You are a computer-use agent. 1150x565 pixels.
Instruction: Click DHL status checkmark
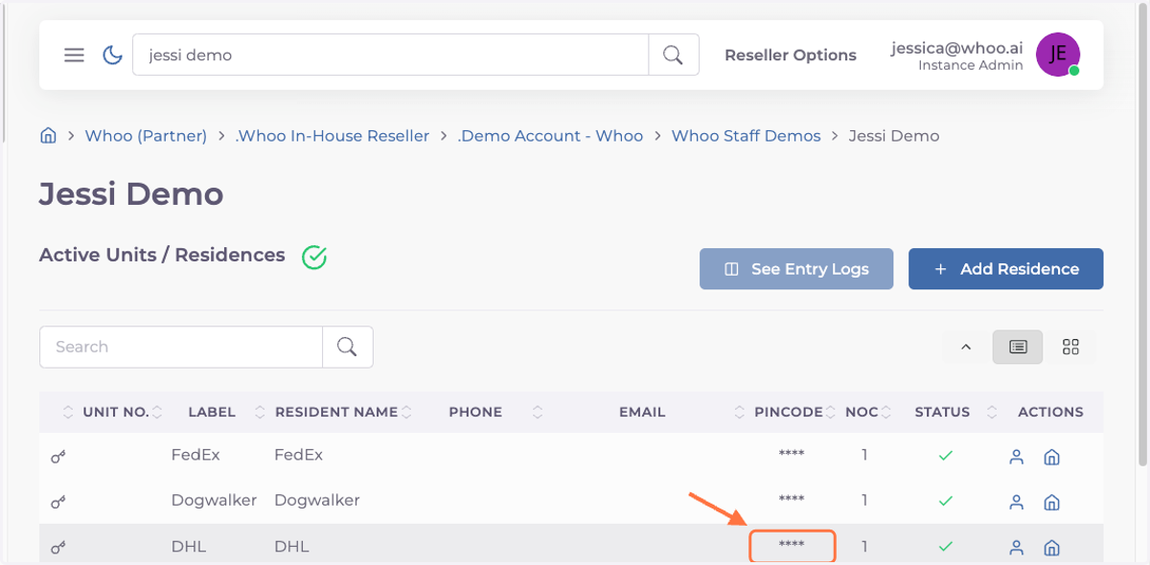pyautogui.click(x=946, y=547)
